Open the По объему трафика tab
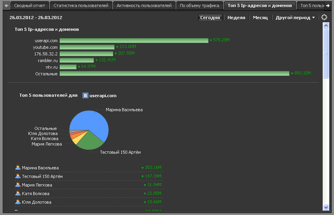 tap(199, 5)
